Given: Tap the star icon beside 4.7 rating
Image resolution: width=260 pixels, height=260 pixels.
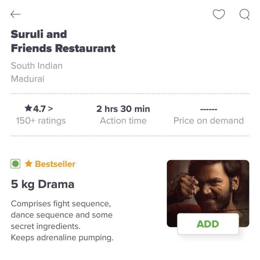Looking at the screenshot, I should click(28, 108).
